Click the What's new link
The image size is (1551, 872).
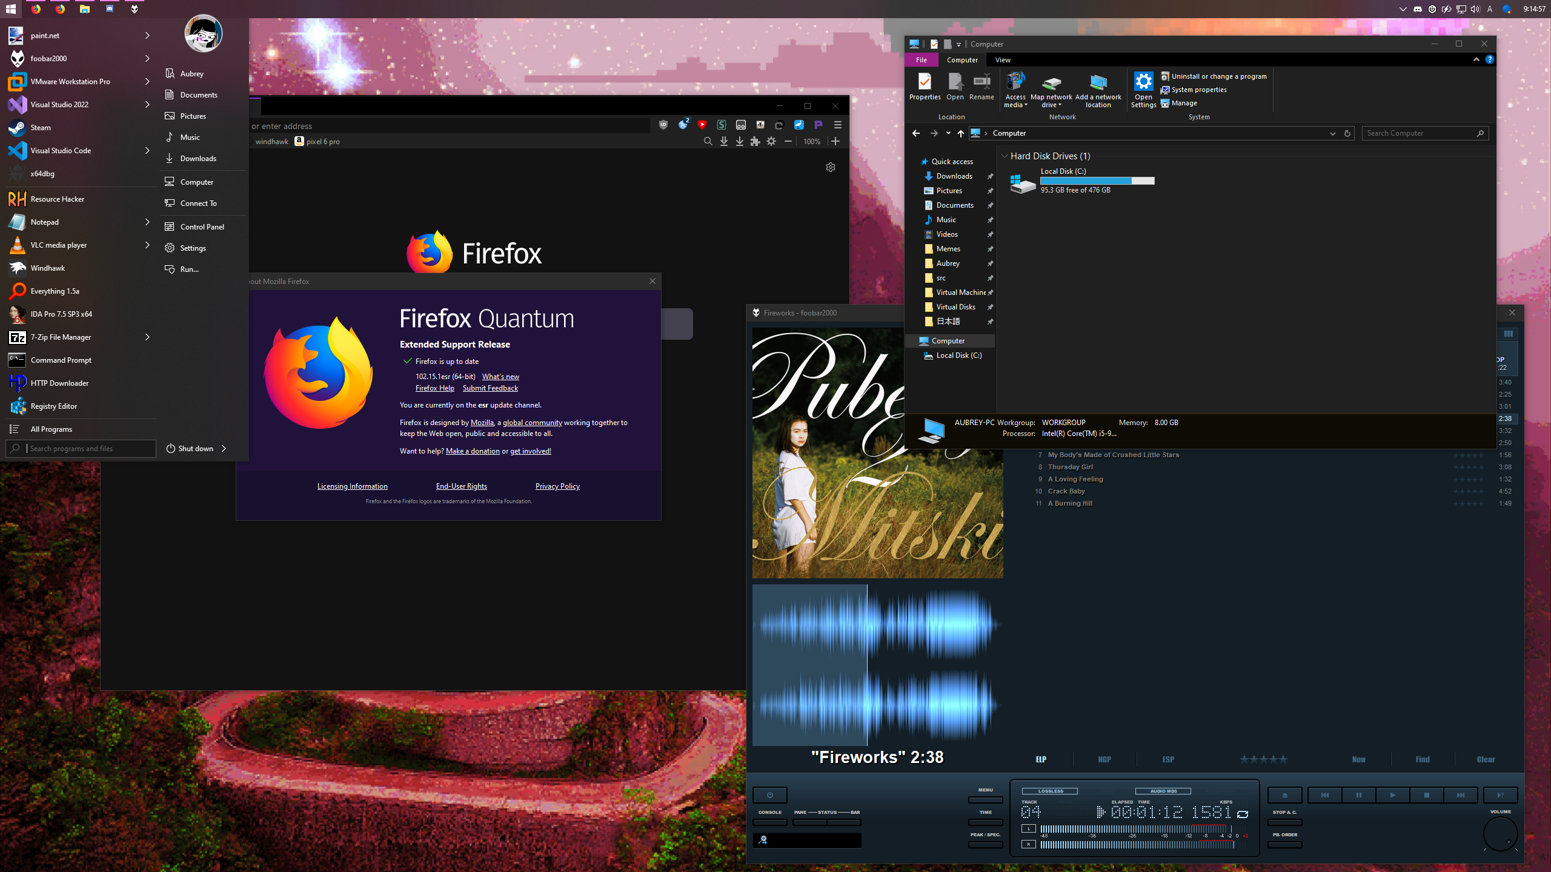[x=500, y=377]
